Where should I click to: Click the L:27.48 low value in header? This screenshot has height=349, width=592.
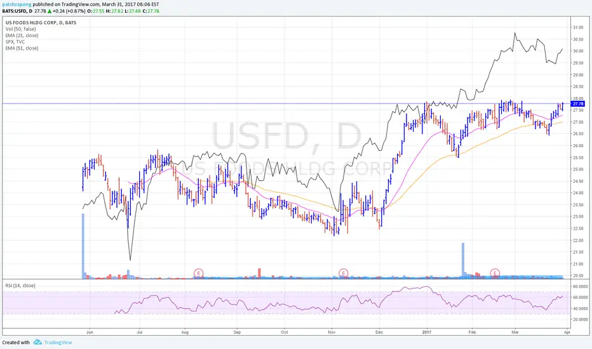133,11
